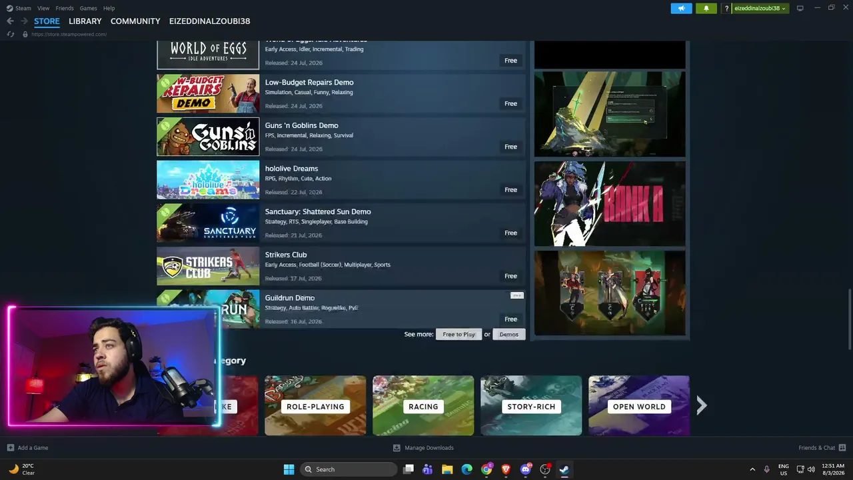
Task: Open Discord from the taskbar
Action: point(526,469)
